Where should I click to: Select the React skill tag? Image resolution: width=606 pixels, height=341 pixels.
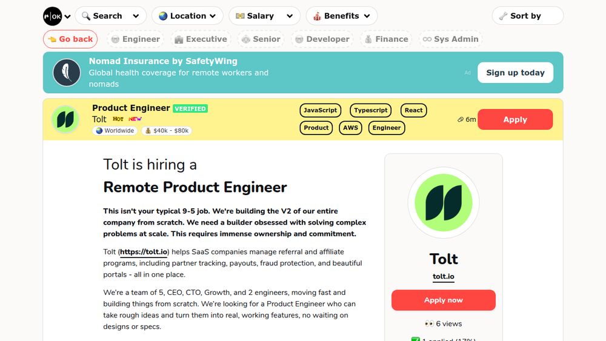click(413, 110)
